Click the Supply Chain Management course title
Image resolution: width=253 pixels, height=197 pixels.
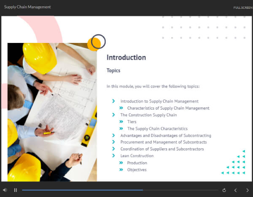pos(27,7)
